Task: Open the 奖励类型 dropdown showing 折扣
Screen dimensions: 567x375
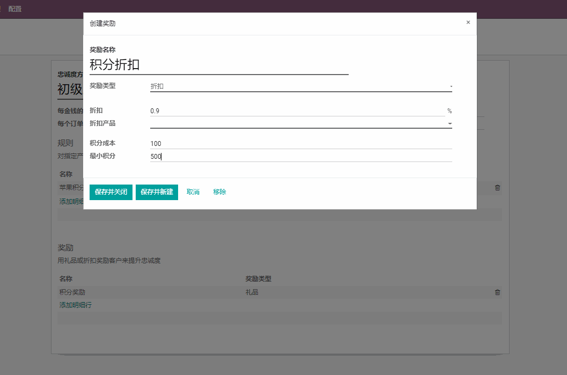Action: pyautogui.click(x=300, y=86)
